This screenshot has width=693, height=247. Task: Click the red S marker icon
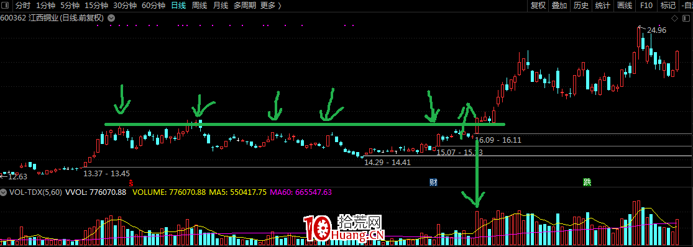click(131, 182)
